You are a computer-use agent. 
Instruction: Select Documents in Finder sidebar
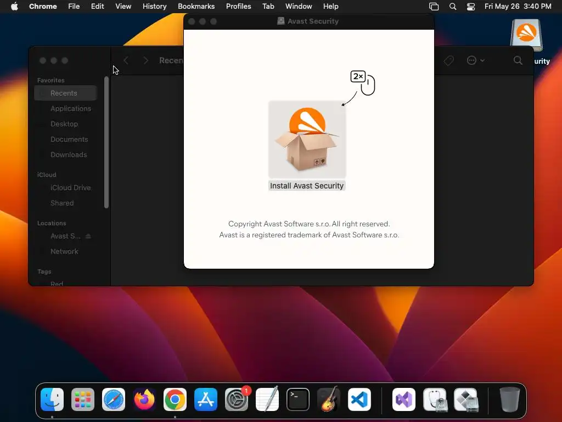[x=66, y=139]
